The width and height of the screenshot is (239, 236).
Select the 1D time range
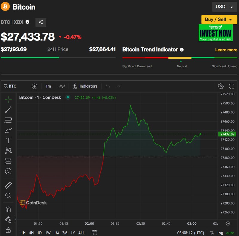pos(39,233)
